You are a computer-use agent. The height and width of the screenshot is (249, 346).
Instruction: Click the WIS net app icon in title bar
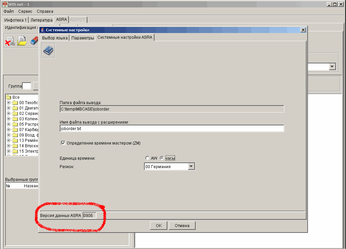pyautogui.click(x=5, y=4)
